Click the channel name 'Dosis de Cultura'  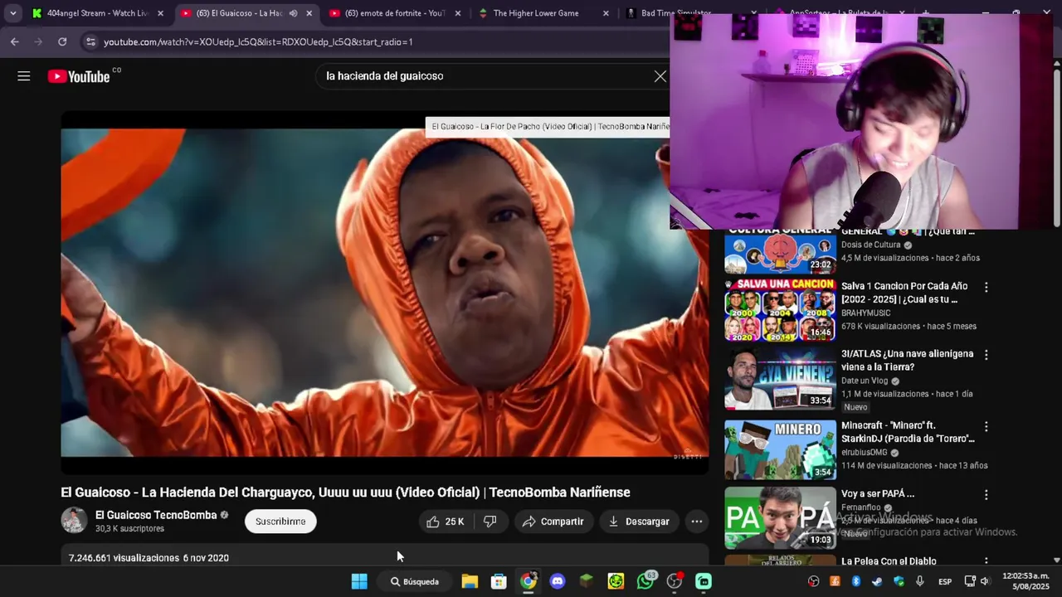[871, 245]
